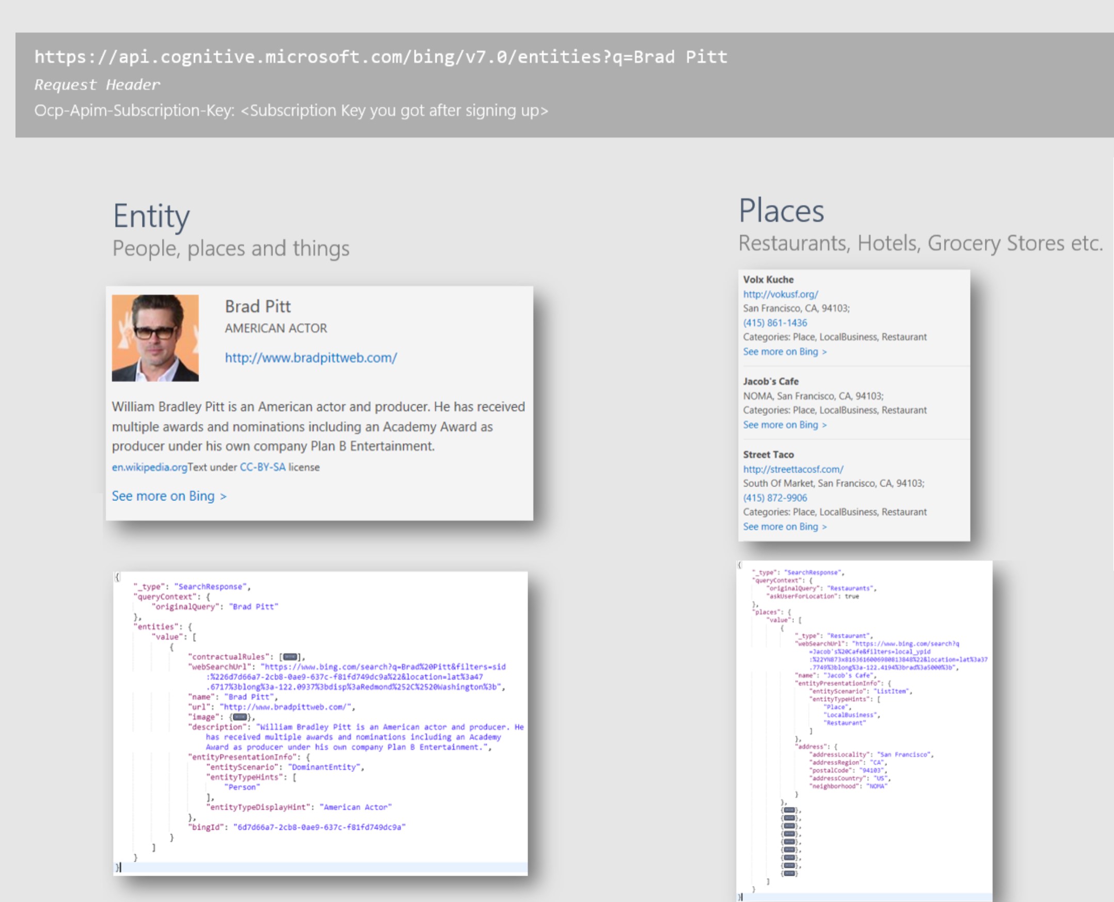
Task: Click the Request Header label
Action: tap(97, 85)
